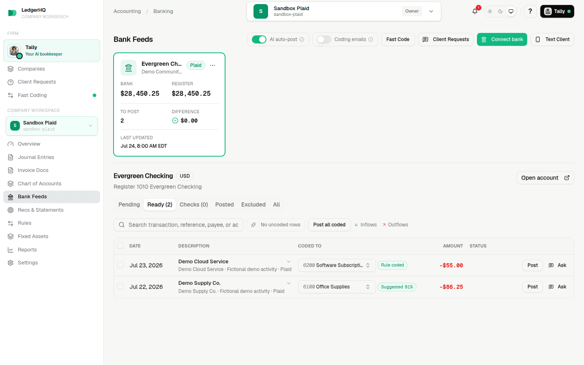Enable the Coding emails toggle
The width and height of the screenshot is (584, 365).
coord(324,39)
